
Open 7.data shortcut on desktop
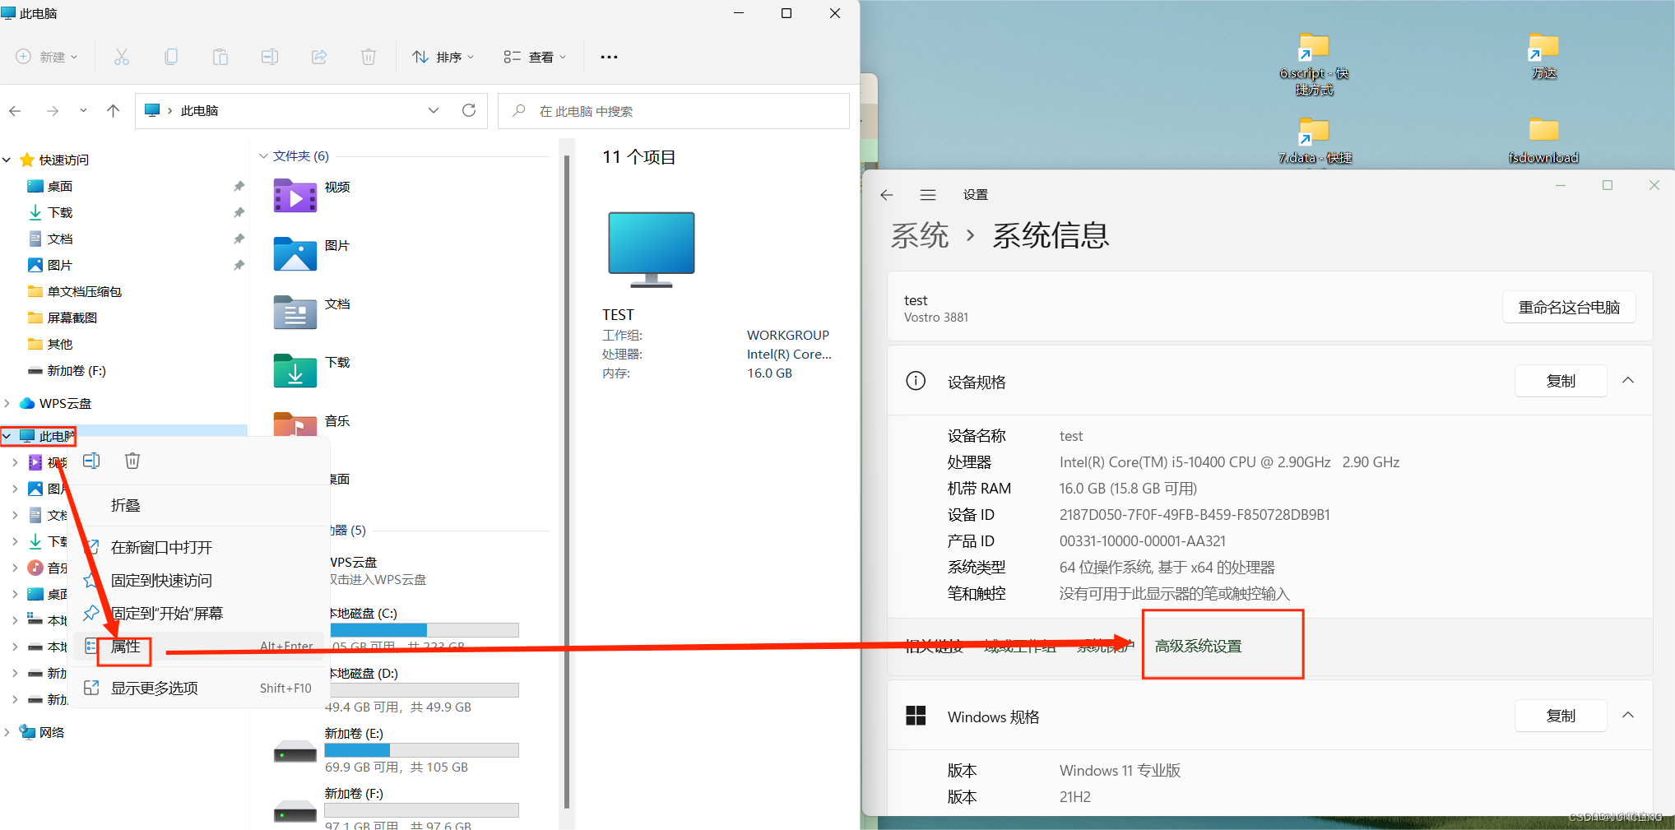click(1315, 140)
